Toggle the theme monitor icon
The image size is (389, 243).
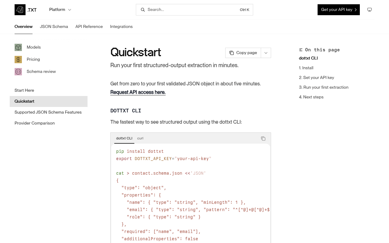370,10
